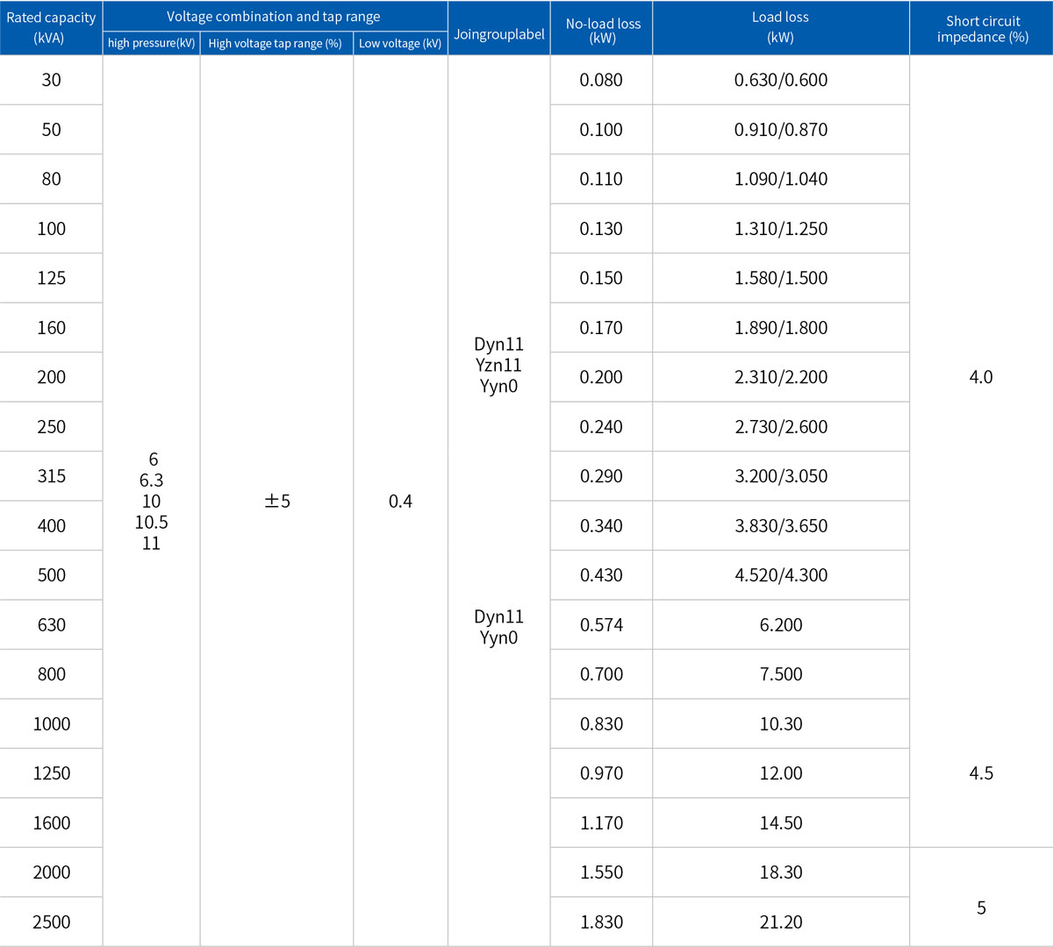Viewport: 1053px width, 947px height.
Task: Select the ±5 tap range cell
Action: click(276, 502)
